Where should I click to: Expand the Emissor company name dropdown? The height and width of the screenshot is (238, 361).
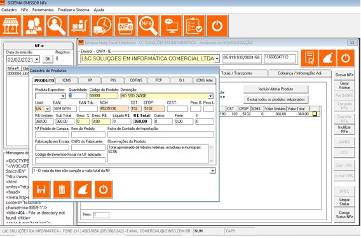[217, 59]
